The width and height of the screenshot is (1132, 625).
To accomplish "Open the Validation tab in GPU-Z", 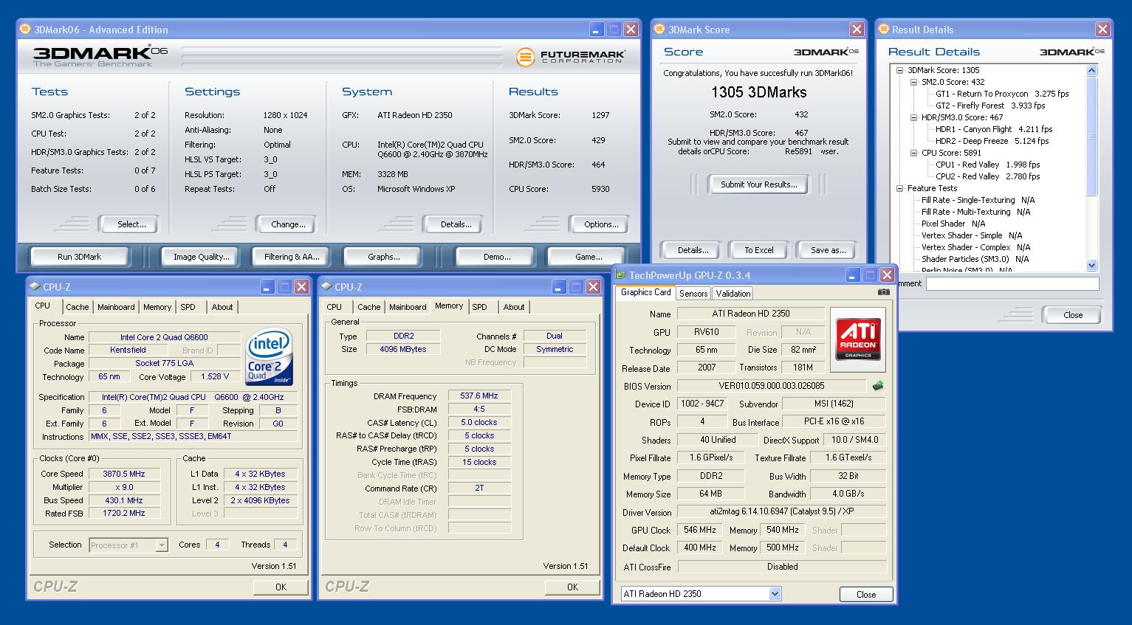I will tap(733, 293).
